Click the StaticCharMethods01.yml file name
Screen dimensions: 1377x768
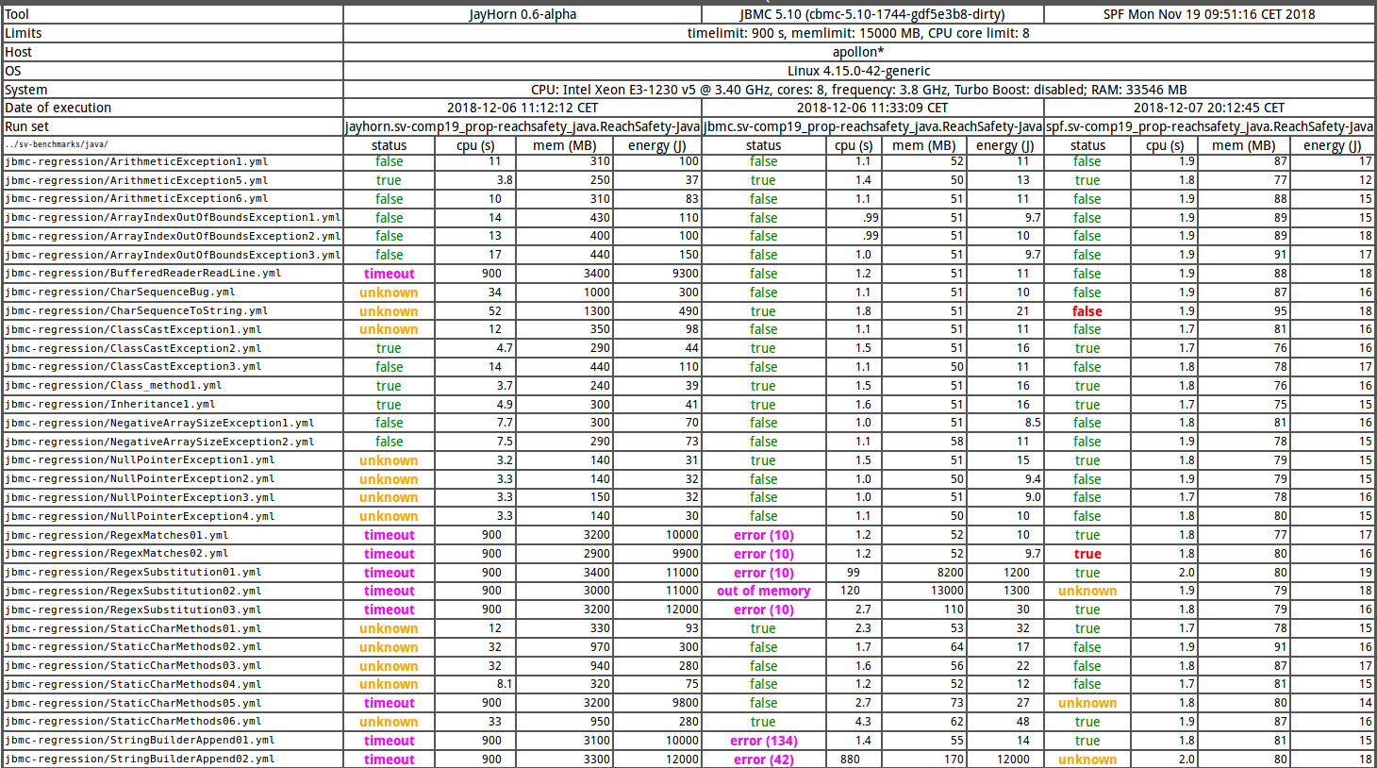pyautogui.click(x=133, y=628)
